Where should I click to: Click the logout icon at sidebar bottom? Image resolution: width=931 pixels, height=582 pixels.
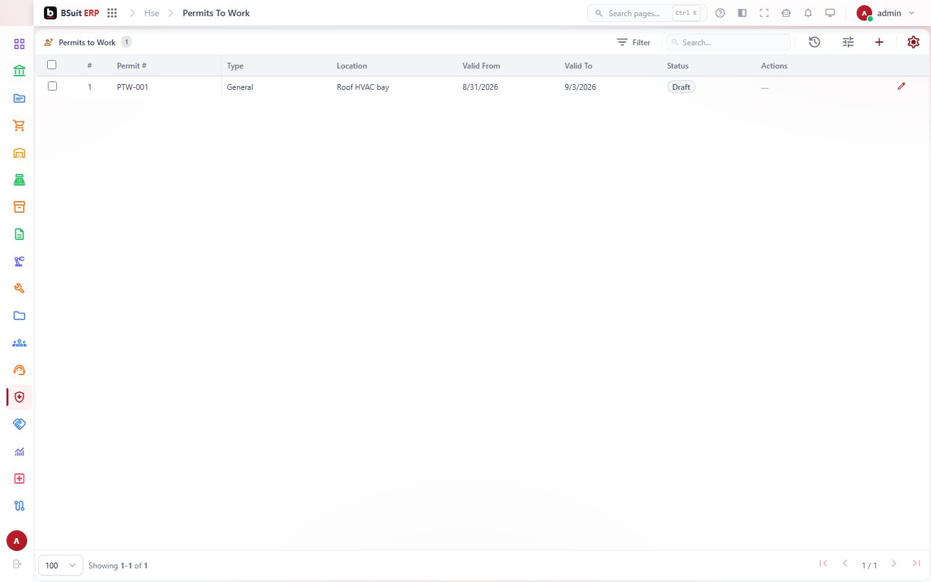(x=17, y=564)
